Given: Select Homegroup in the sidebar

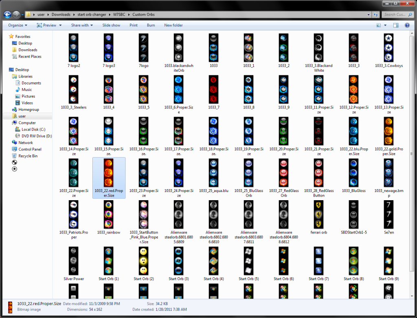Looking at the screenshot, I should click(x=26, y=109).
